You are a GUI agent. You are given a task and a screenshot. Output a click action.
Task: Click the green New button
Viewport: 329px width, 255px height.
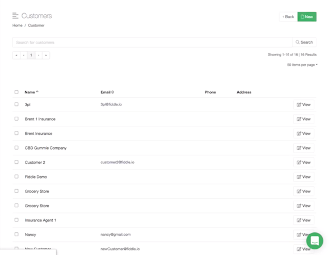pos(307,17)
